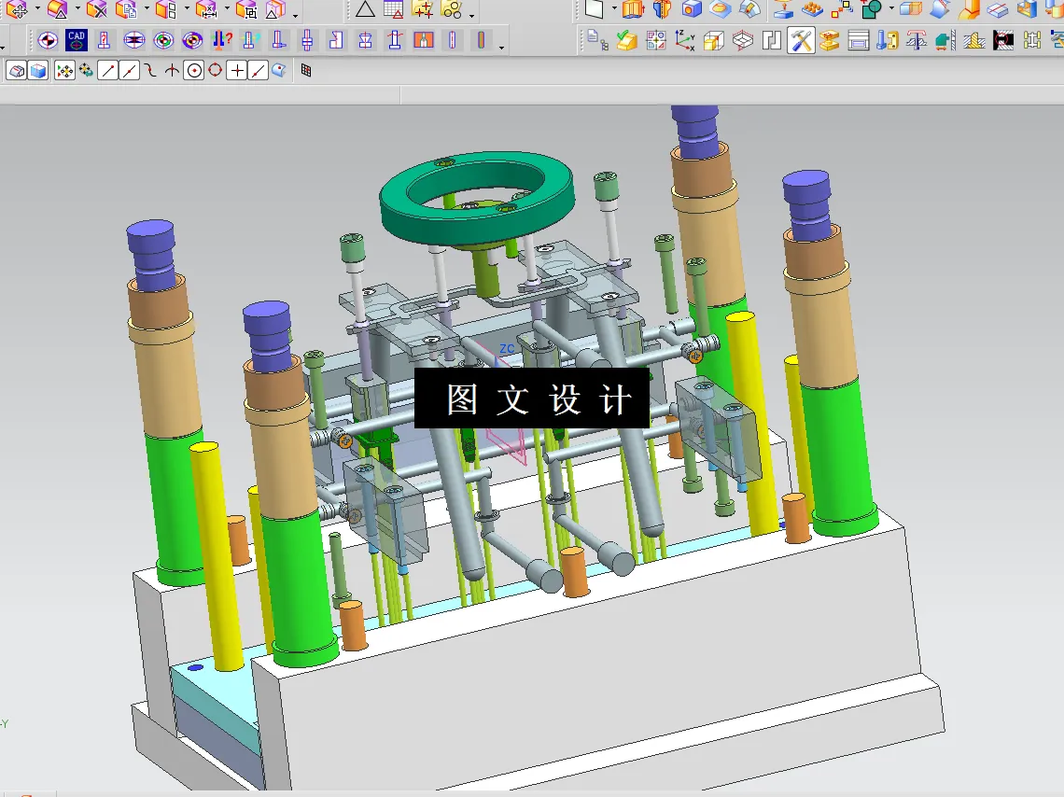
Task: Select the Circle sketch tool
Action: click(x=193, y=70)
